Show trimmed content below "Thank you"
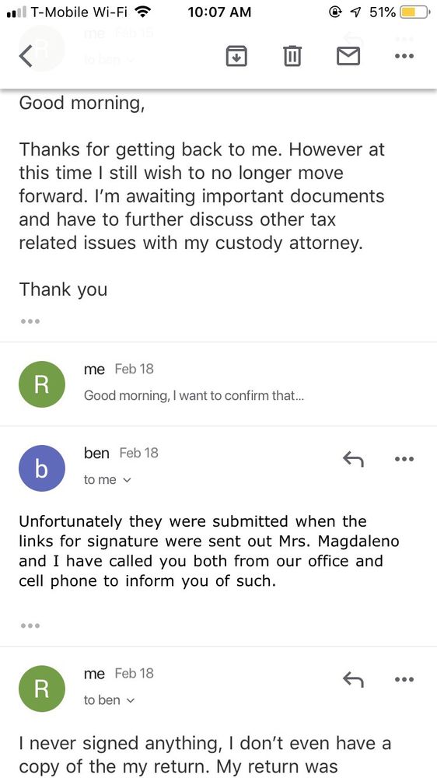437x778 pixels. coord(30,321)
